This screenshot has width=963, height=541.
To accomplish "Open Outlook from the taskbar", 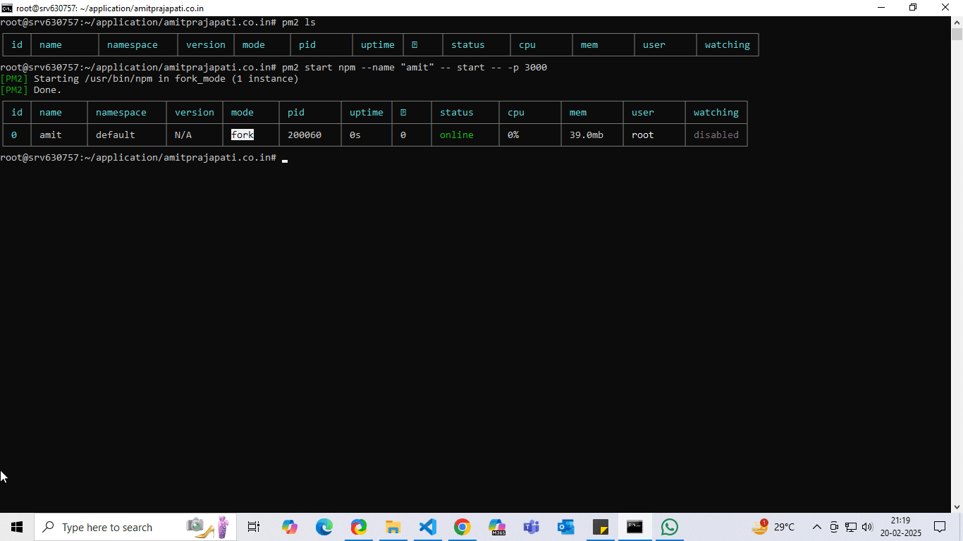I will point(565,527).
